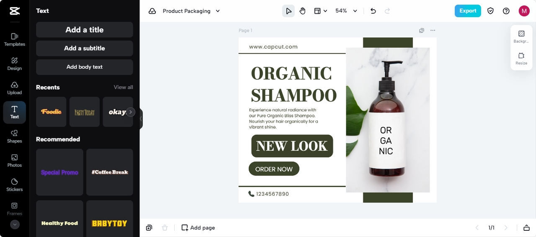Click the Add a title button
The width and height of the screenshot is (536, 237).
[x=85, y=30]
